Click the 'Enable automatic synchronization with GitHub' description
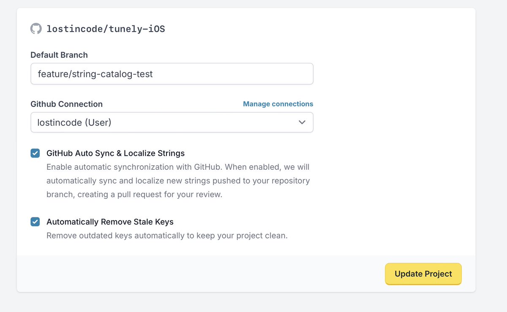Screen dimensions: 507x312 tap(178, 181)
